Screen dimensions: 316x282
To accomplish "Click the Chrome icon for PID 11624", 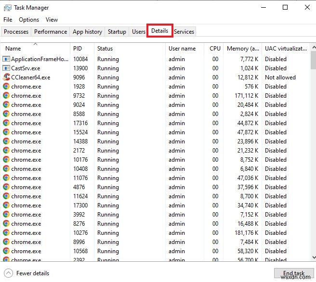I will [6, 196].
